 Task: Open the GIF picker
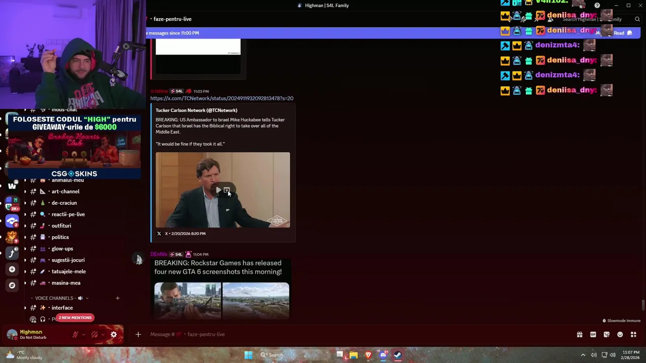pos(593,334)
